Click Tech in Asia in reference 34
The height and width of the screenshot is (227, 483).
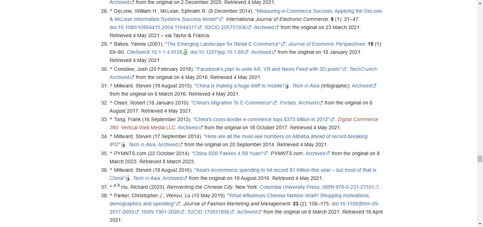[x=142, y=144]
